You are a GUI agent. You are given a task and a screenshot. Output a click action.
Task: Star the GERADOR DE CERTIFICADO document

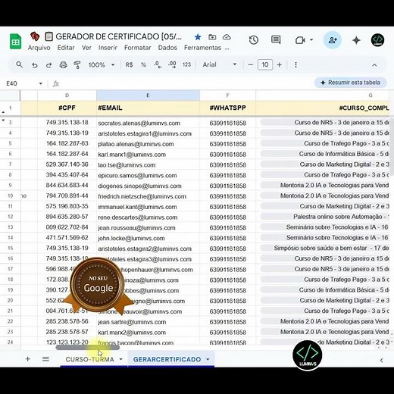[198, 37]
